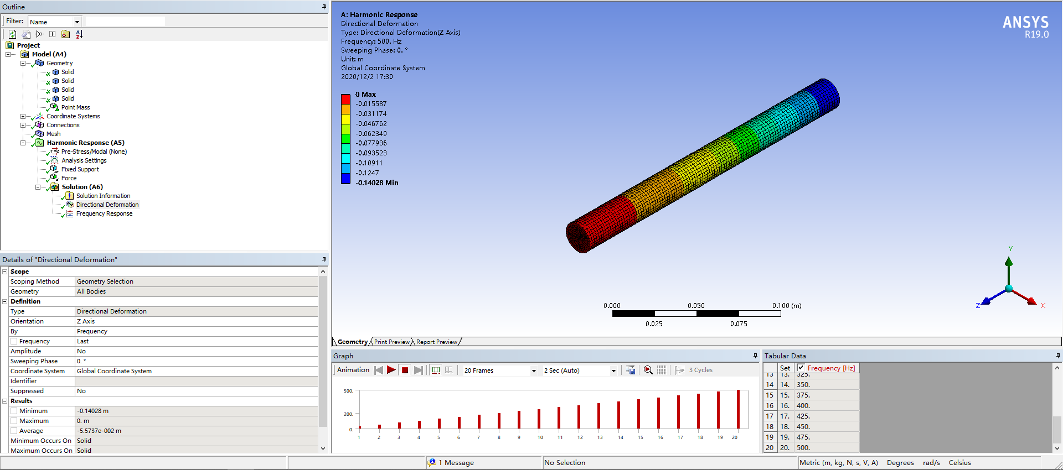Click the tag filter icon in Outline toolbar
The image size is (1063, 470).
pos(39,34)
